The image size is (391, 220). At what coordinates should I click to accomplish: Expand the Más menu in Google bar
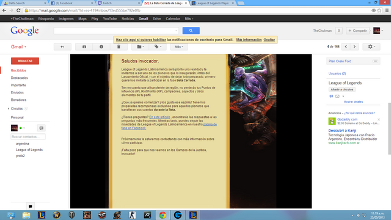(189, 19)
